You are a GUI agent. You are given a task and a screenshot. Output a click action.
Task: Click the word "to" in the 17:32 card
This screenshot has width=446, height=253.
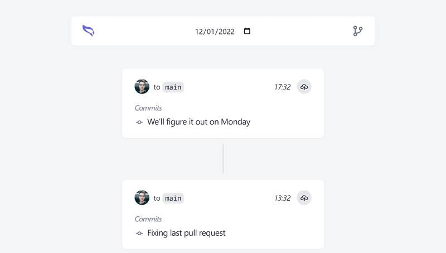tap(157, 87)
